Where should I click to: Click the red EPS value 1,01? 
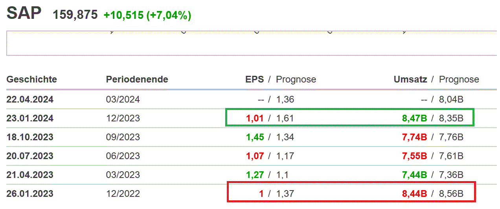click(255, 118)
